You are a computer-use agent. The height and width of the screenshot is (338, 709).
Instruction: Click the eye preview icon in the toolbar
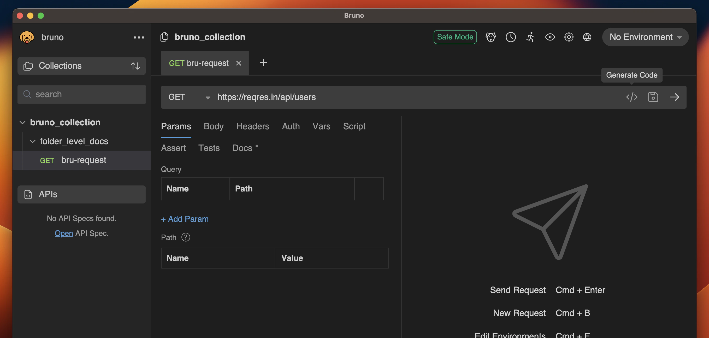point(550,37)
